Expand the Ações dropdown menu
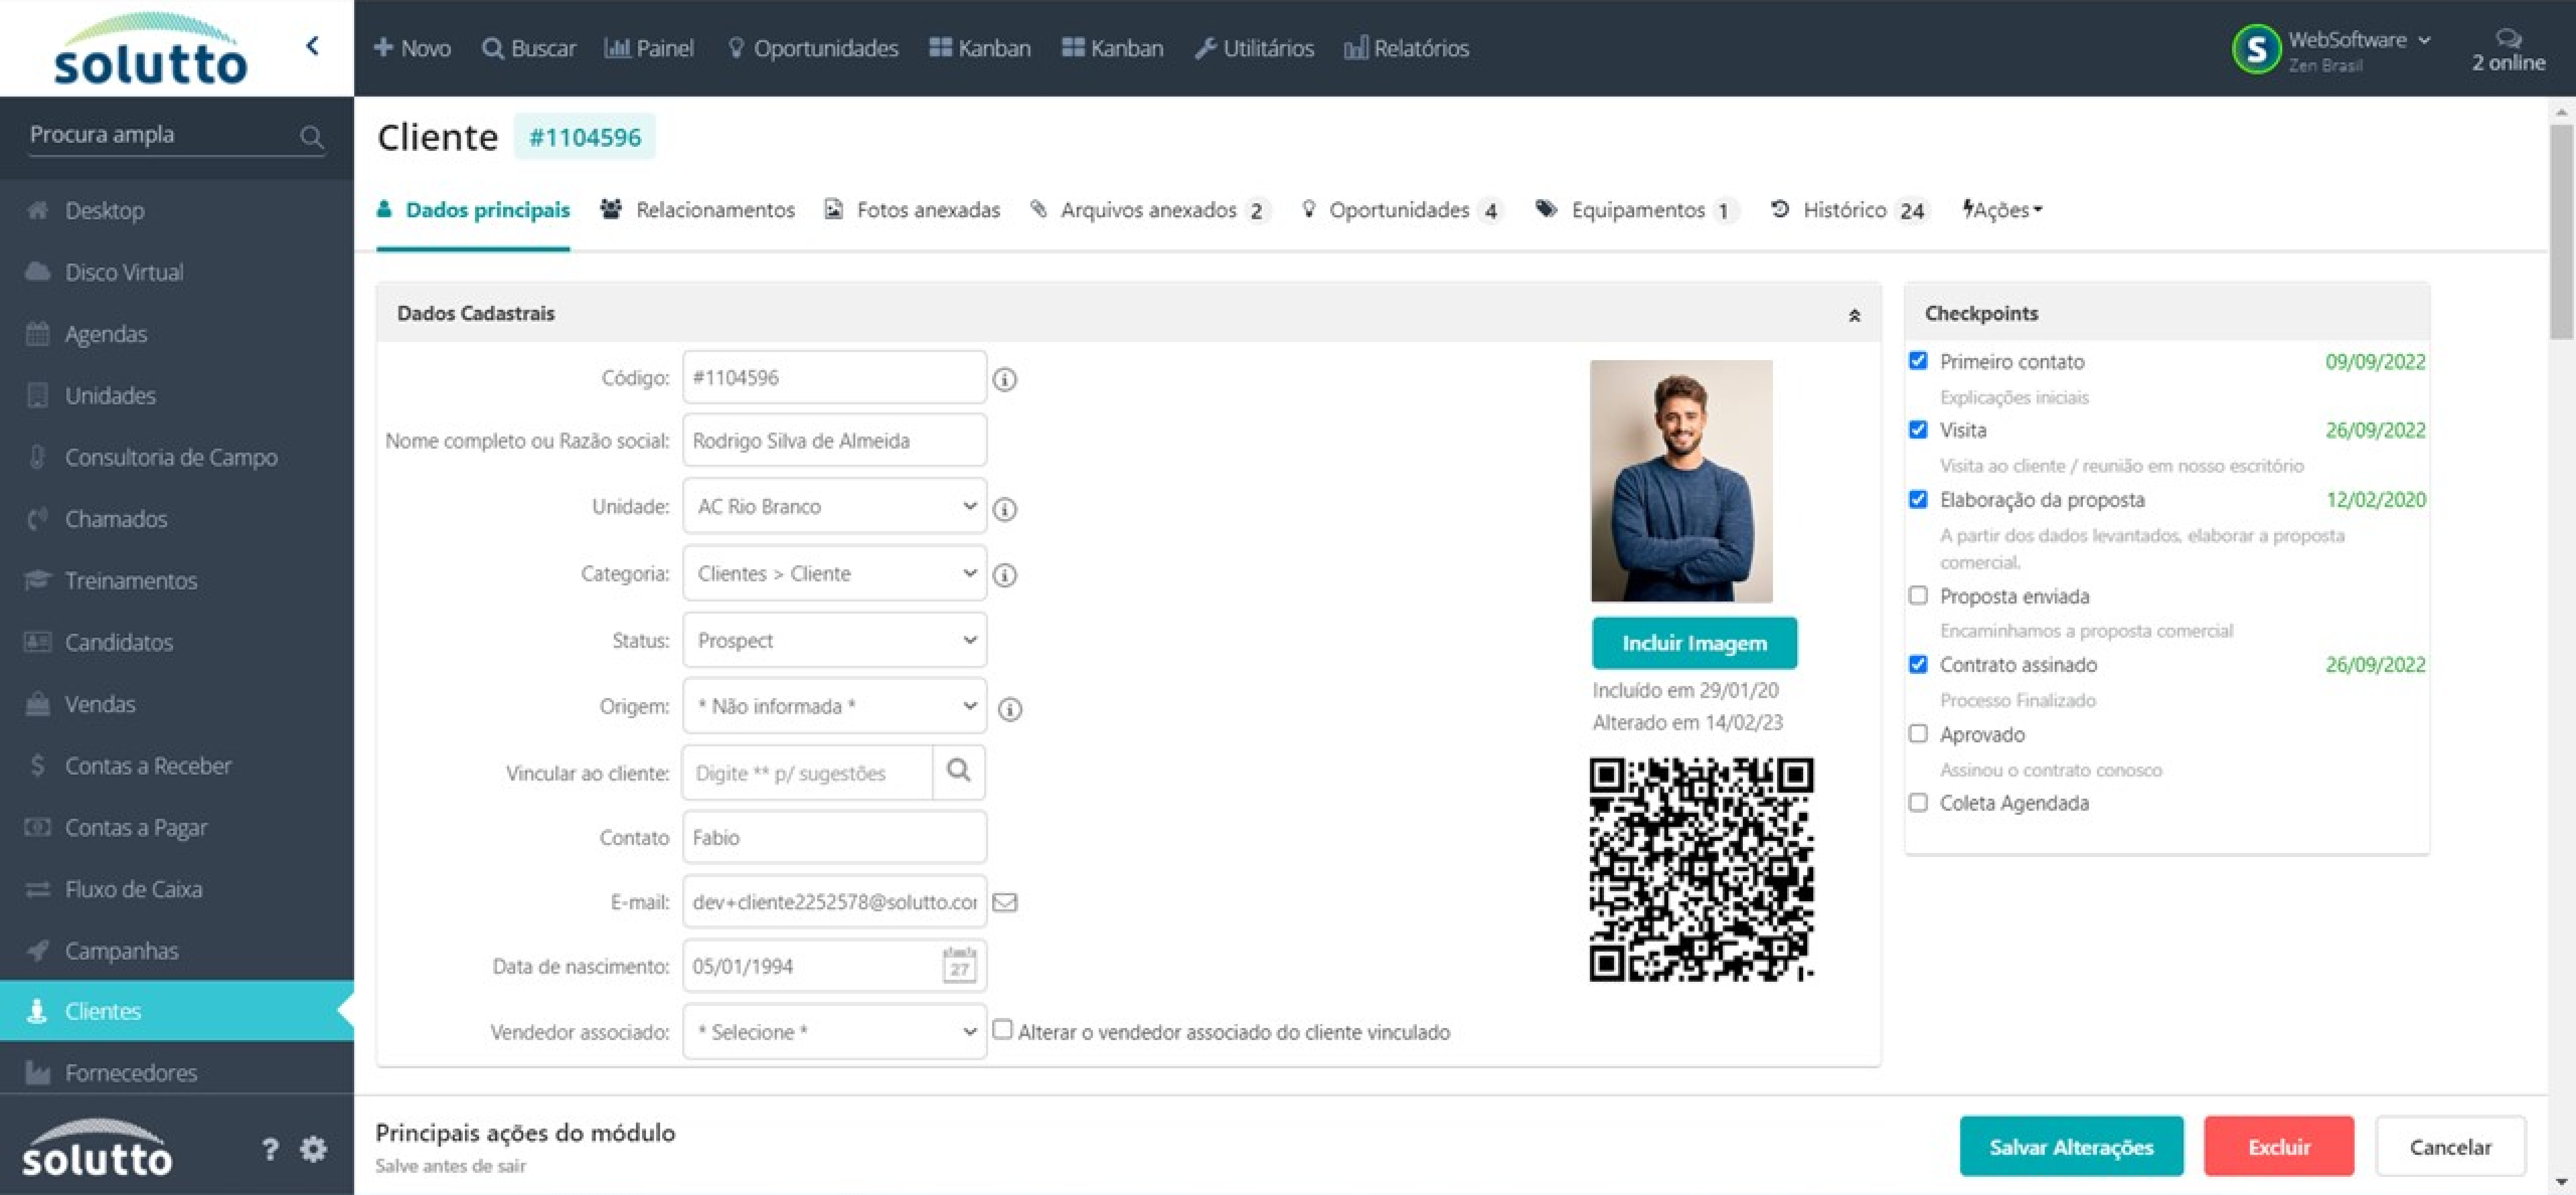Screen dimensions: 2576x1195 2002,210
